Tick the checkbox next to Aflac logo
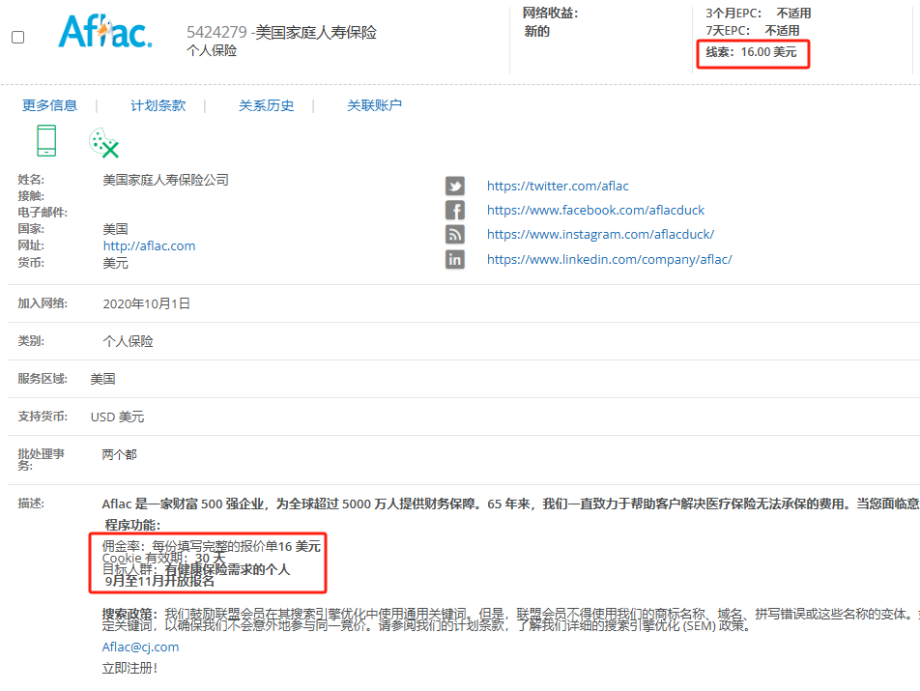 [18, 38]
